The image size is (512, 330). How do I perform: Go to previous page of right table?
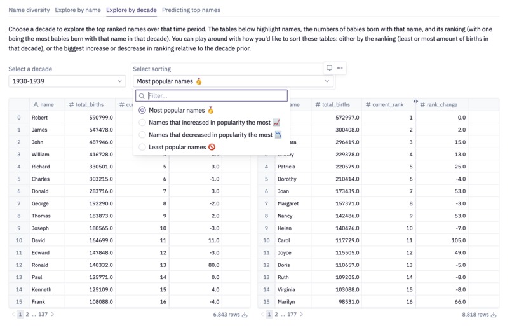[x=262, y=314]
